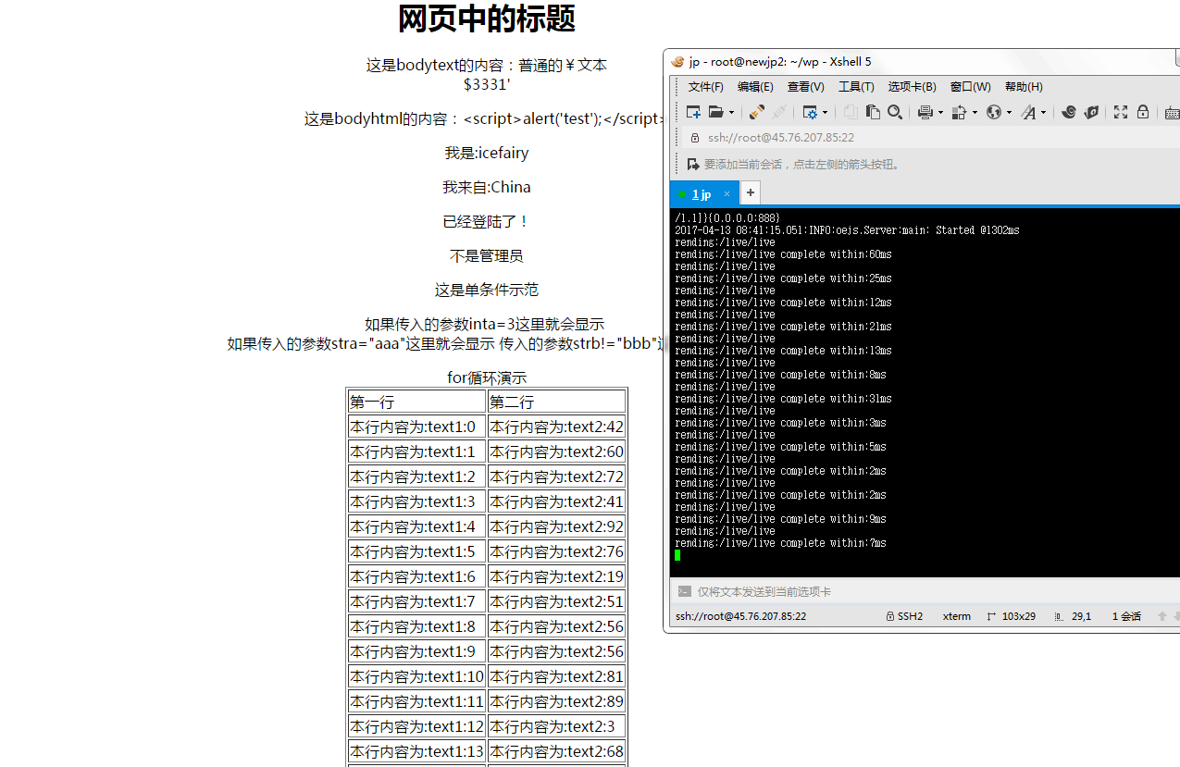
Task: Click the padlock icon in address bar
Action: (x=694, y=137)
